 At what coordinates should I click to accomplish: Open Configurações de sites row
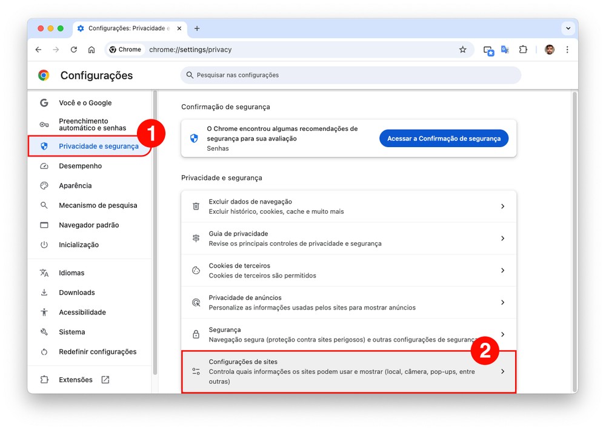(x=348, y=372)
